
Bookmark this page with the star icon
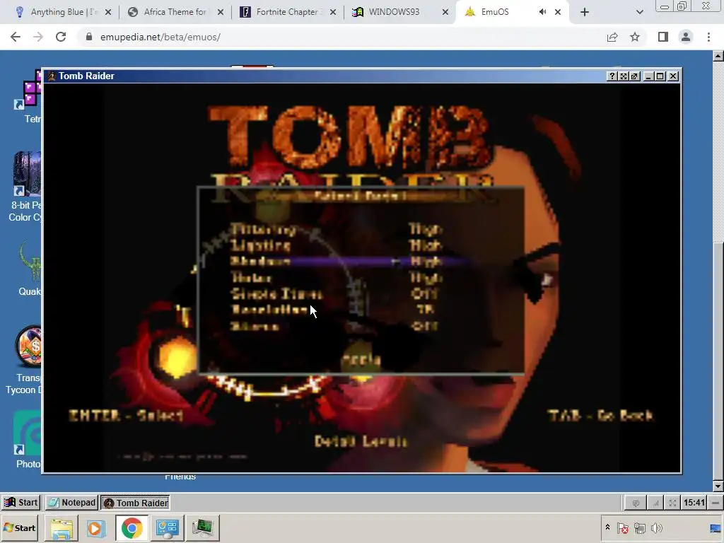click(x=635, y=37)
